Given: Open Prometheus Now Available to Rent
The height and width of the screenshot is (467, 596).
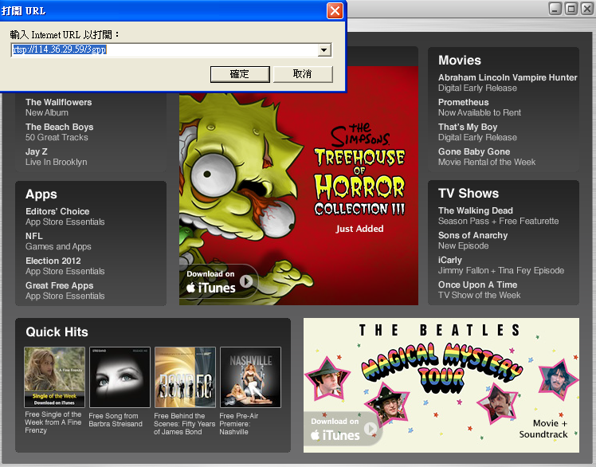Looking at the screenshot, I should (480, 108).
